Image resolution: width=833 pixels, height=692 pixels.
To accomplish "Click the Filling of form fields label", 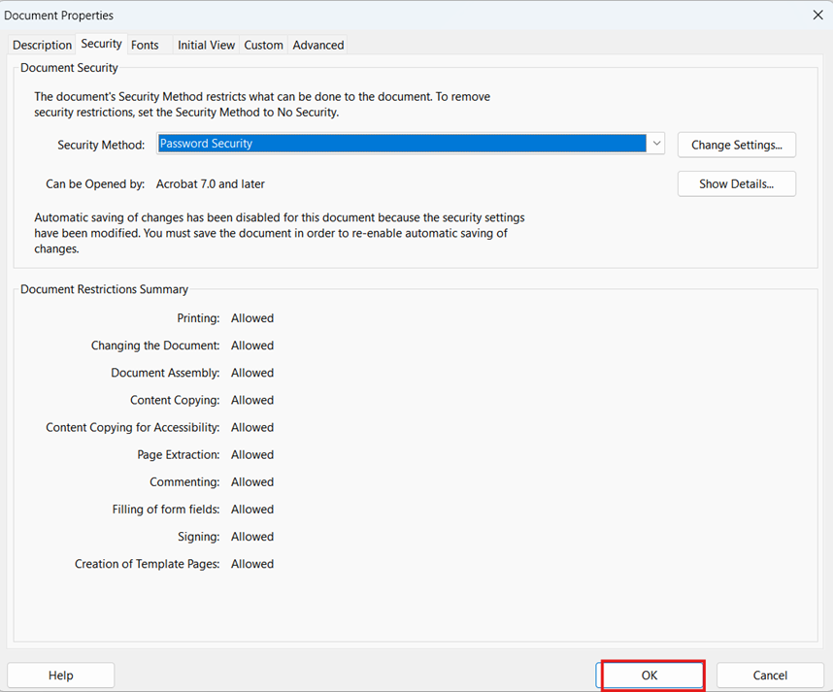I will point(166,510).
